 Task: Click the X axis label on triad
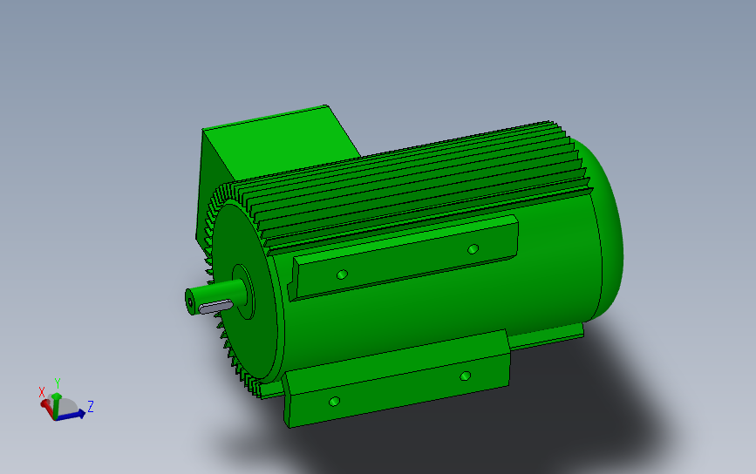pyautogui.click(x=42, y=392)
